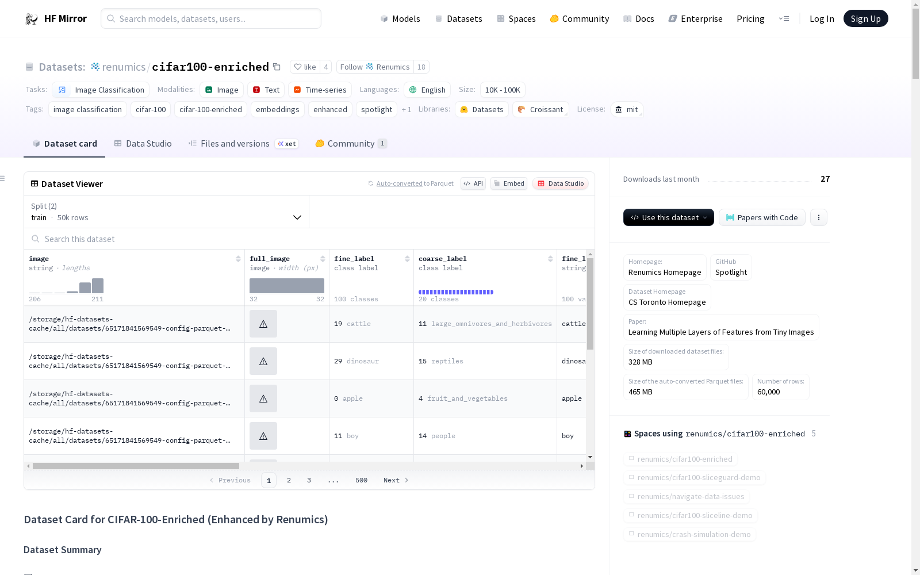Open the Papers with Code button
The height and width of the screenshot is (575, 920).
(x=762, y=217)
